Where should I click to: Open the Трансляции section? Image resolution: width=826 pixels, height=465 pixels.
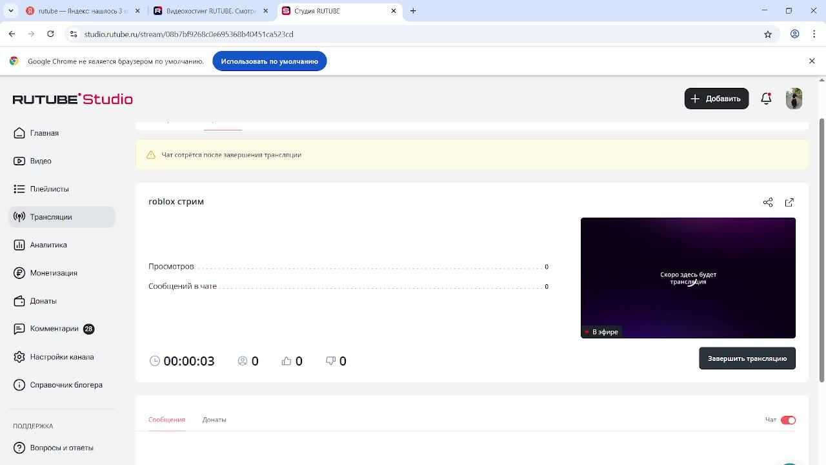click(x=62, y=217)
